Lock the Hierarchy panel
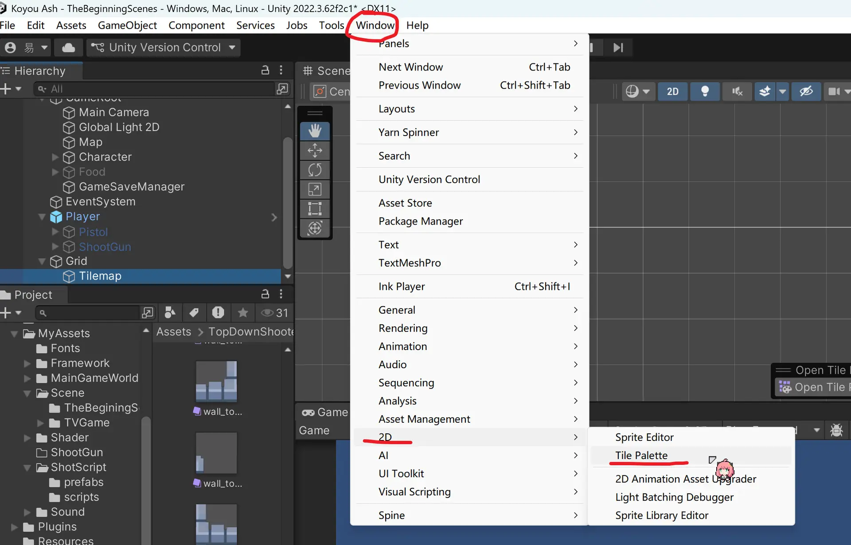Image resolution: width=851 pixels, height=545 pixels. (265, 70)
